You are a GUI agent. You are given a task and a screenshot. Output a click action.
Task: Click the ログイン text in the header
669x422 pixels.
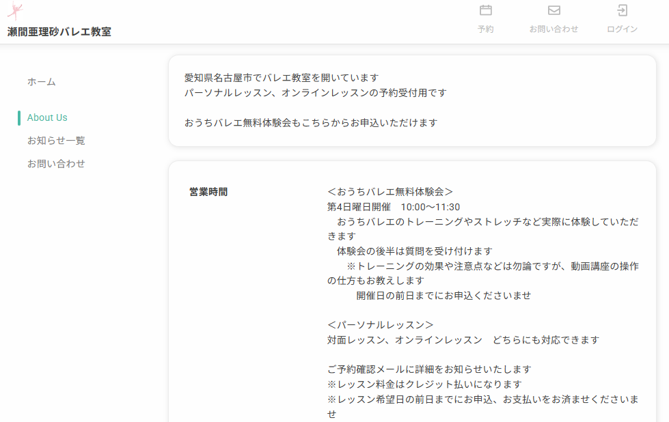point(622,29)
